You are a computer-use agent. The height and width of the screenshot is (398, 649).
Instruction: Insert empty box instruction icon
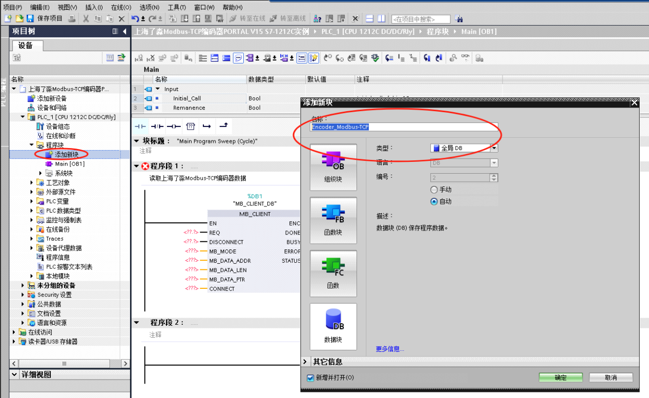(x=191, y=126)
